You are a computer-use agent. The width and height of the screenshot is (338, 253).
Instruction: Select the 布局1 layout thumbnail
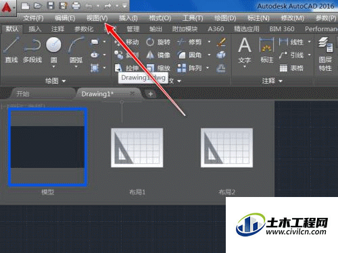[137, 148]
